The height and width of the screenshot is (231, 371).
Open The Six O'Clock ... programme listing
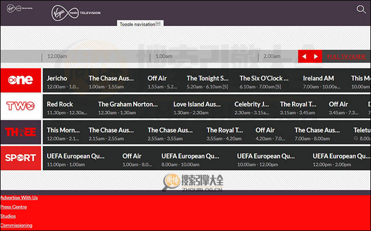(x=264, y=82)
